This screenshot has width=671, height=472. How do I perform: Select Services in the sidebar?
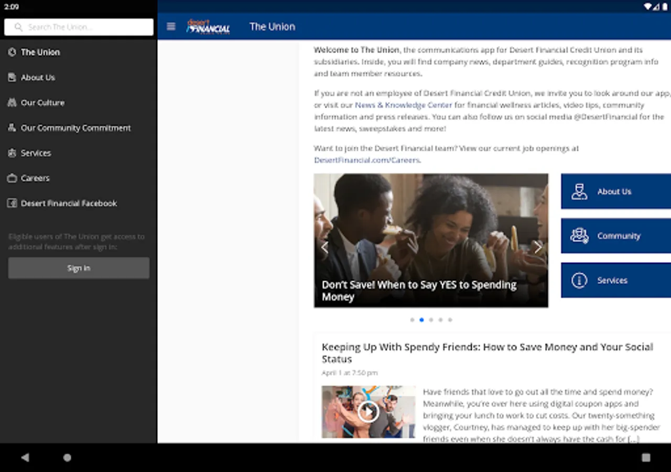79,153
